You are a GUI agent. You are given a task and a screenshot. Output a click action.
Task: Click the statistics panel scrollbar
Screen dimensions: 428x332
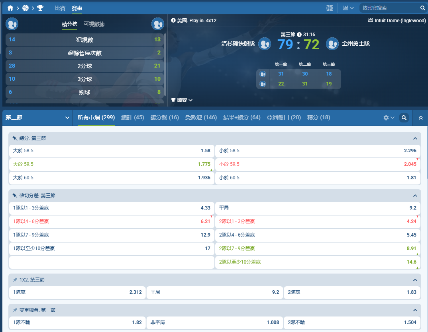click(165, 60)
